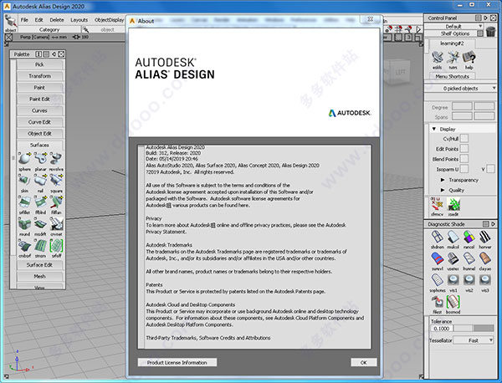The height and width of the screenshot is (383, 502).
Task: Click the Tolerance value field 0.1000
Action: point(442,329)
